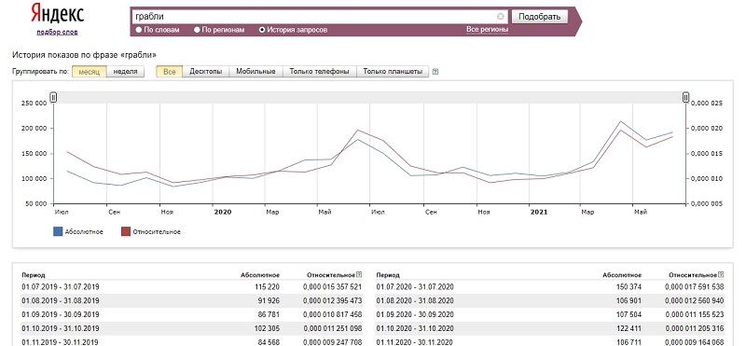
Task: Open help icon next to right Относительное header
Action: point(721,274)
